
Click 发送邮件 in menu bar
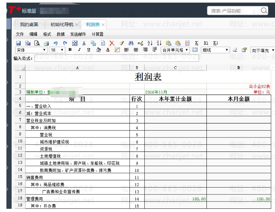point(78,34)
